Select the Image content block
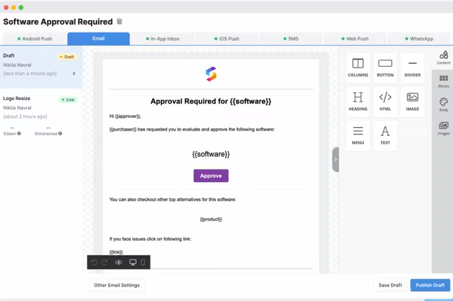Image resolution: width=453 pixels, height=301 pixels. (412, 101)
